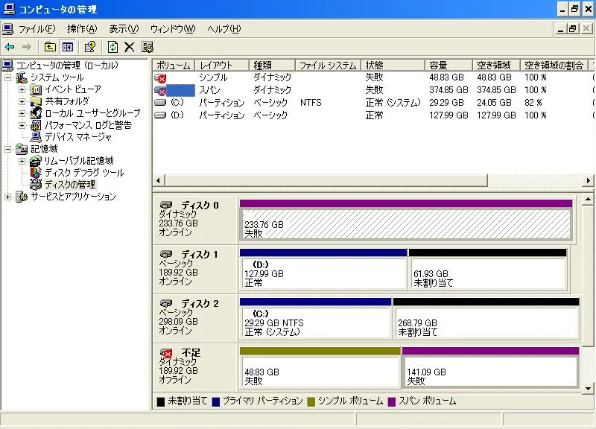Expand the 共有フォルダ node
This screenshot has height=429, width=596.
22,102
